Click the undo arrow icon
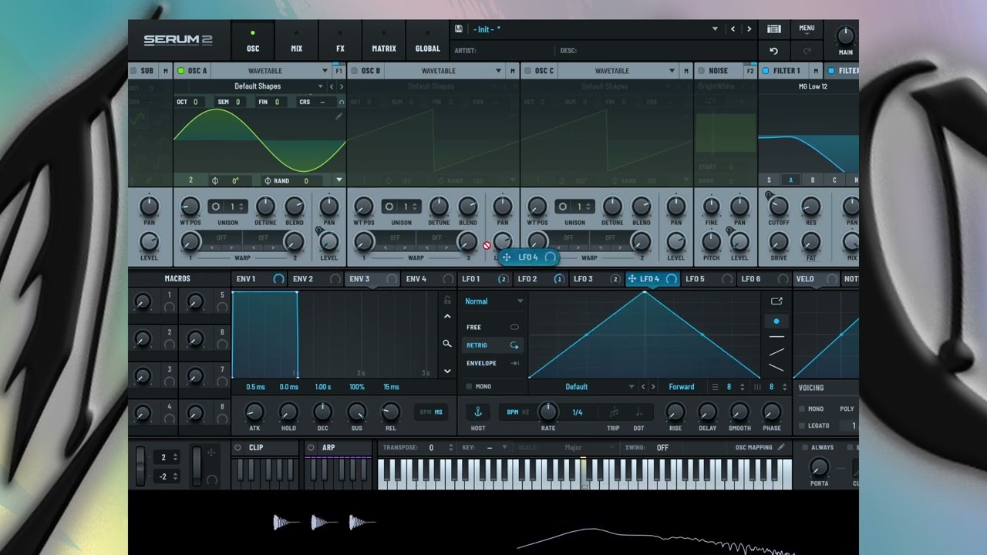The width and height of the screenshot is (987, 555). (773, 51)
